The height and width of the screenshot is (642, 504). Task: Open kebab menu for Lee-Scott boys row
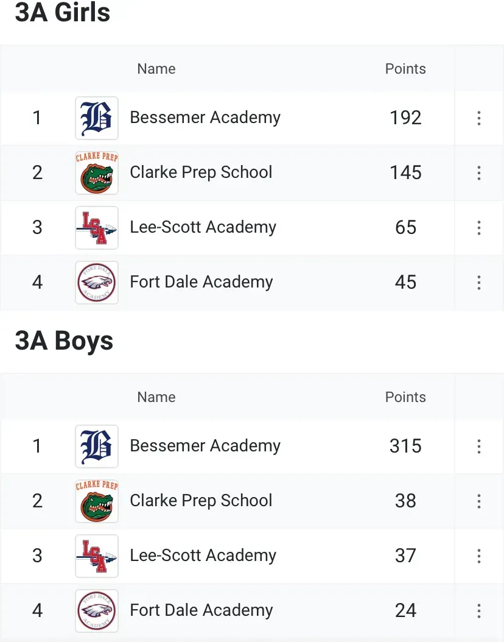tap(479, 556)
